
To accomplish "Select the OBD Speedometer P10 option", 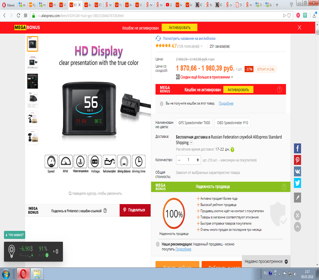I will click(x=232, y=123).
